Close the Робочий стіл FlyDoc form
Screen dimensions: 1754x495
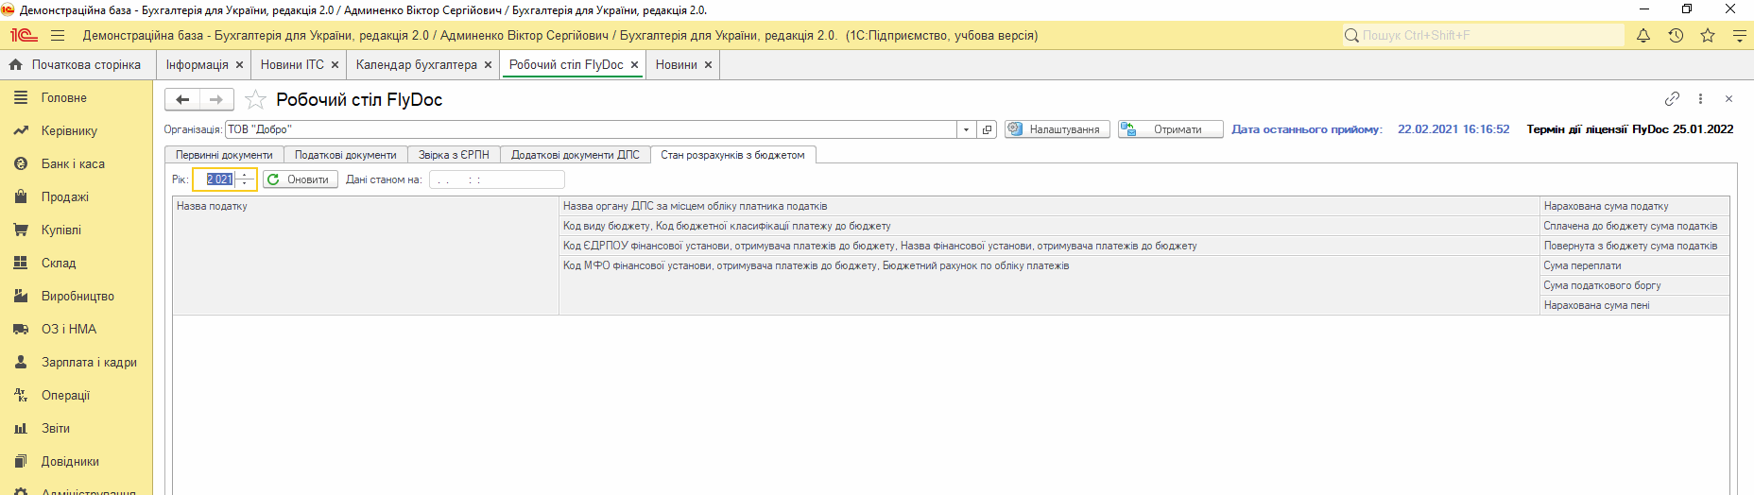tap(1728, 98)
